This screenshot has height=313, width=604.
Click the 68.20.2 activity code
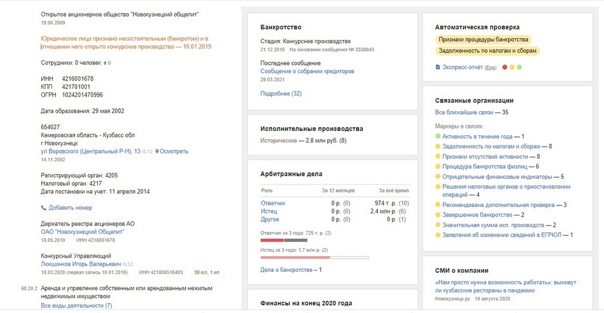pos(29,289)
